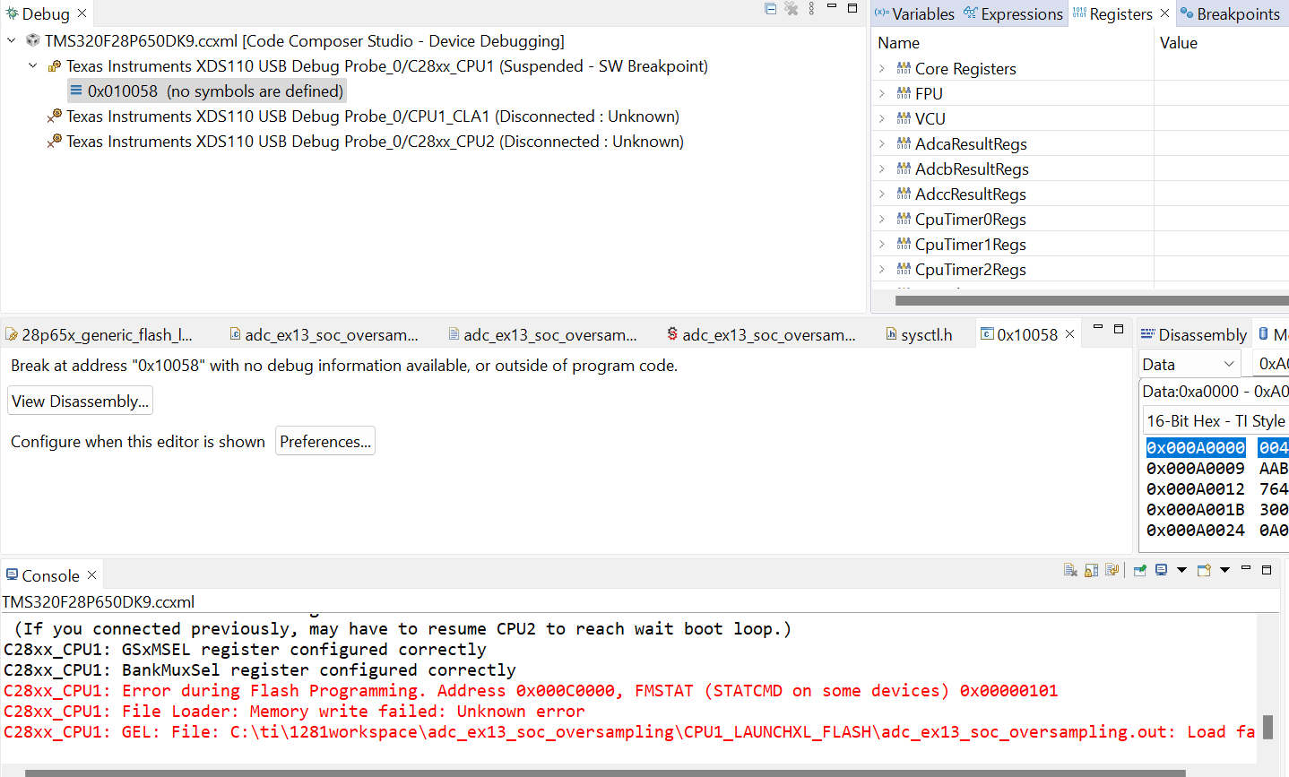Click the memory address input field
Image resolution: width=1289 pixels, height=777 pixels.
1271,364
